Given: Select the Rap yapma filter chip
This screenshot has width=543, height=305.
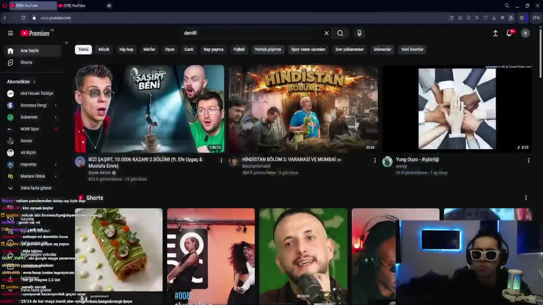Looking at the screenshot, I should (x=213, y=50).
